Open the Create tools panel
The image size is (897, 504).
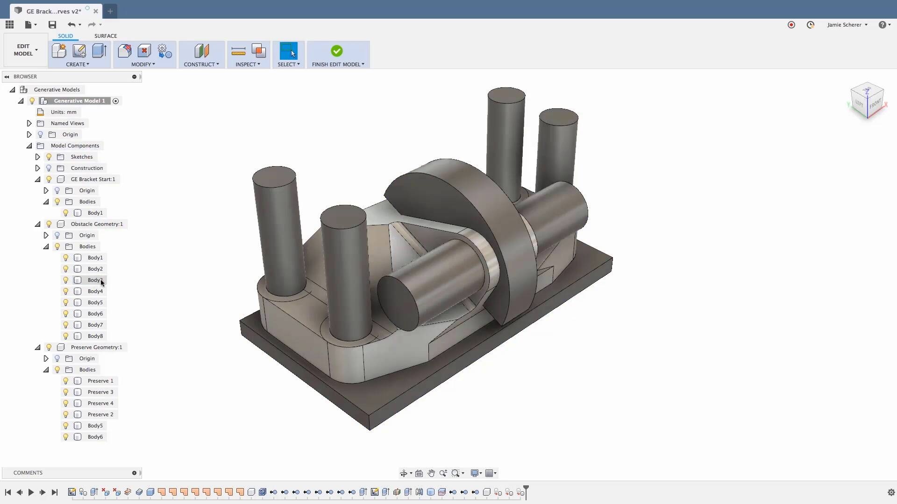[78, 64]
